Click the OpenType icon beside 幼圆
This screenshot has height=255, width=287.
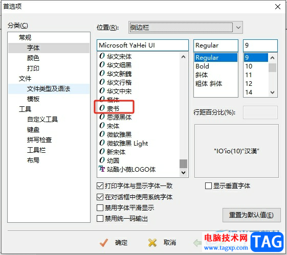102,160
